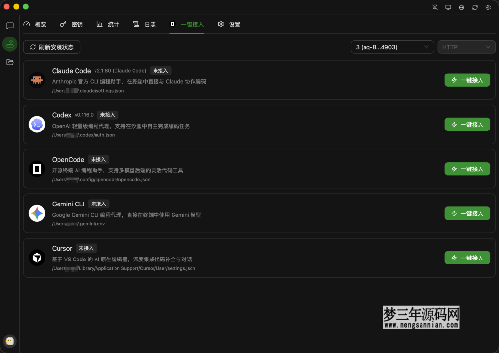Click the refresh icon in title bar
Screen dimensions: 499x353
[x=475, y=7]
